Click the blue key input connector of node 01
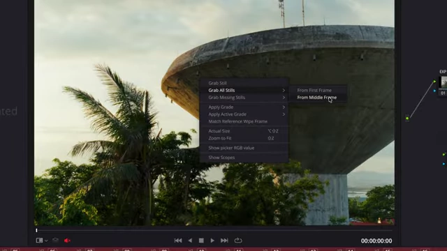This screenshot has height=251, width=447. click(434, 91)
